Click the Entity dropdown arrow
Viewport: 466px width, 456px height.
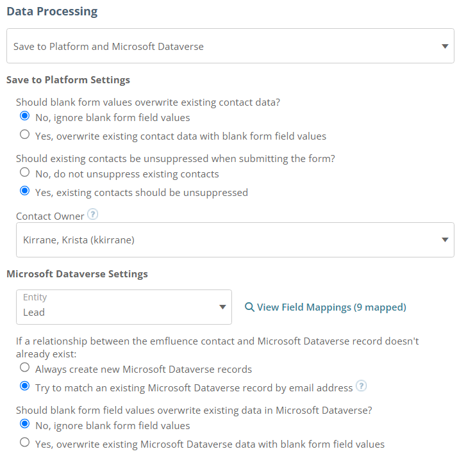[x=222, y=307]
